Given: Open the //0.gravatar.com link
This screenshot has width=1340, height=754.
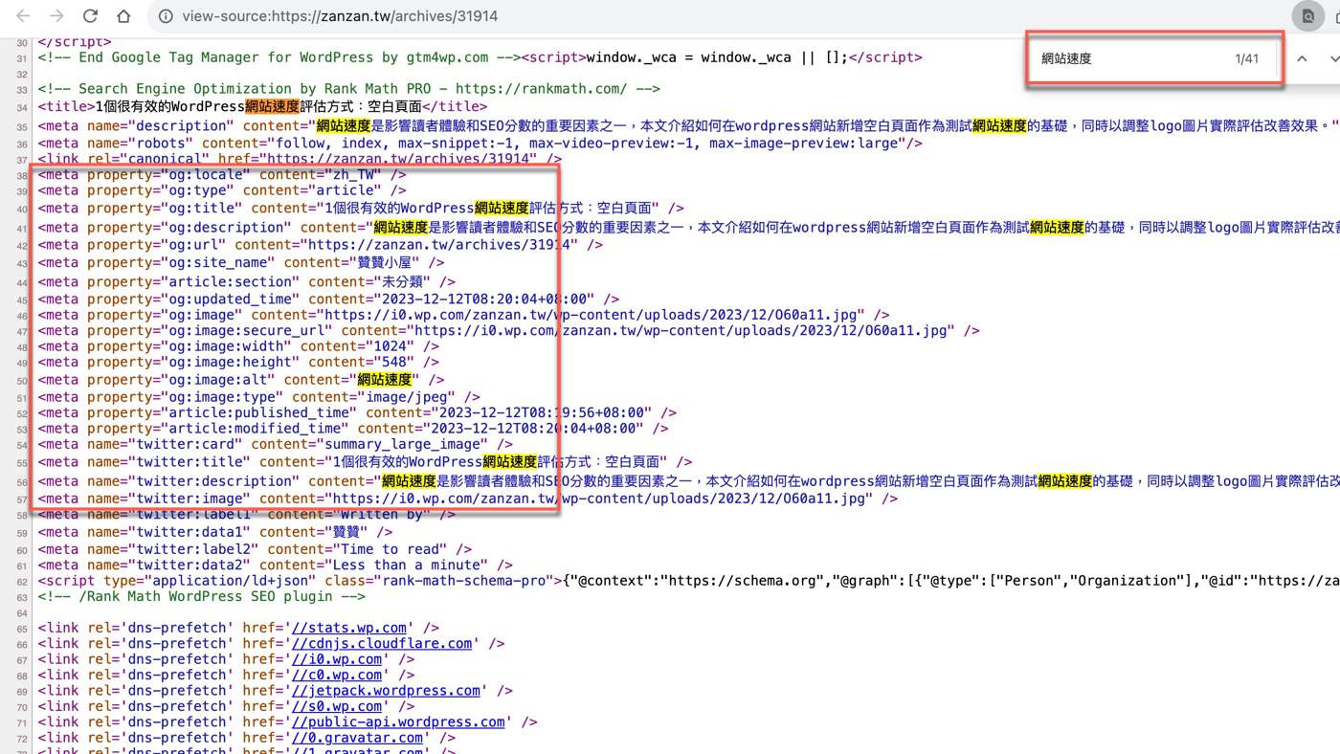Looking at the screenshot, I should click(x=357, y=738).
